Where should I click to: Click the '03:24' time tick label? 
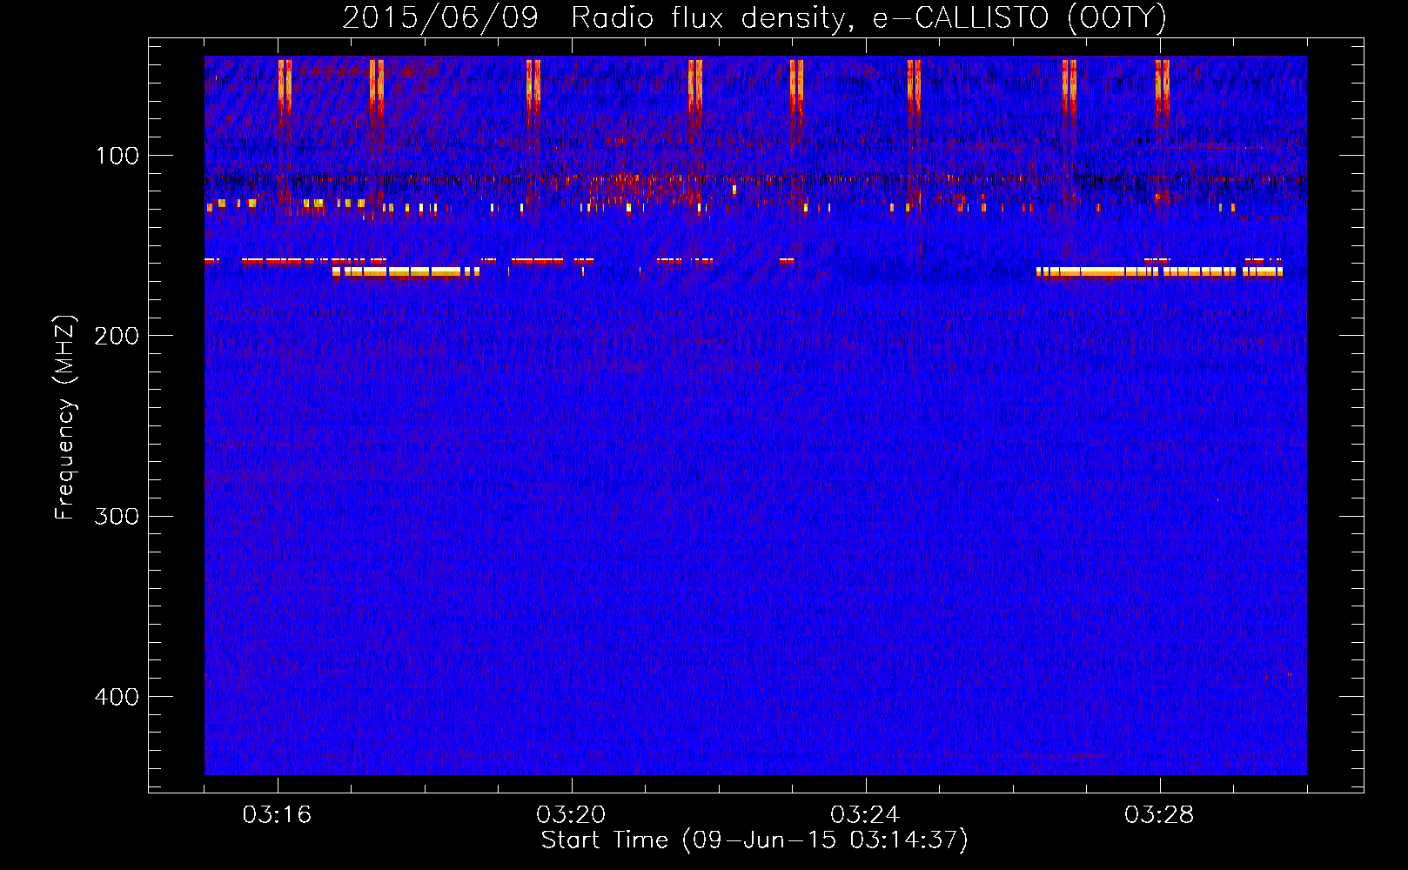(x=864, y=815)
